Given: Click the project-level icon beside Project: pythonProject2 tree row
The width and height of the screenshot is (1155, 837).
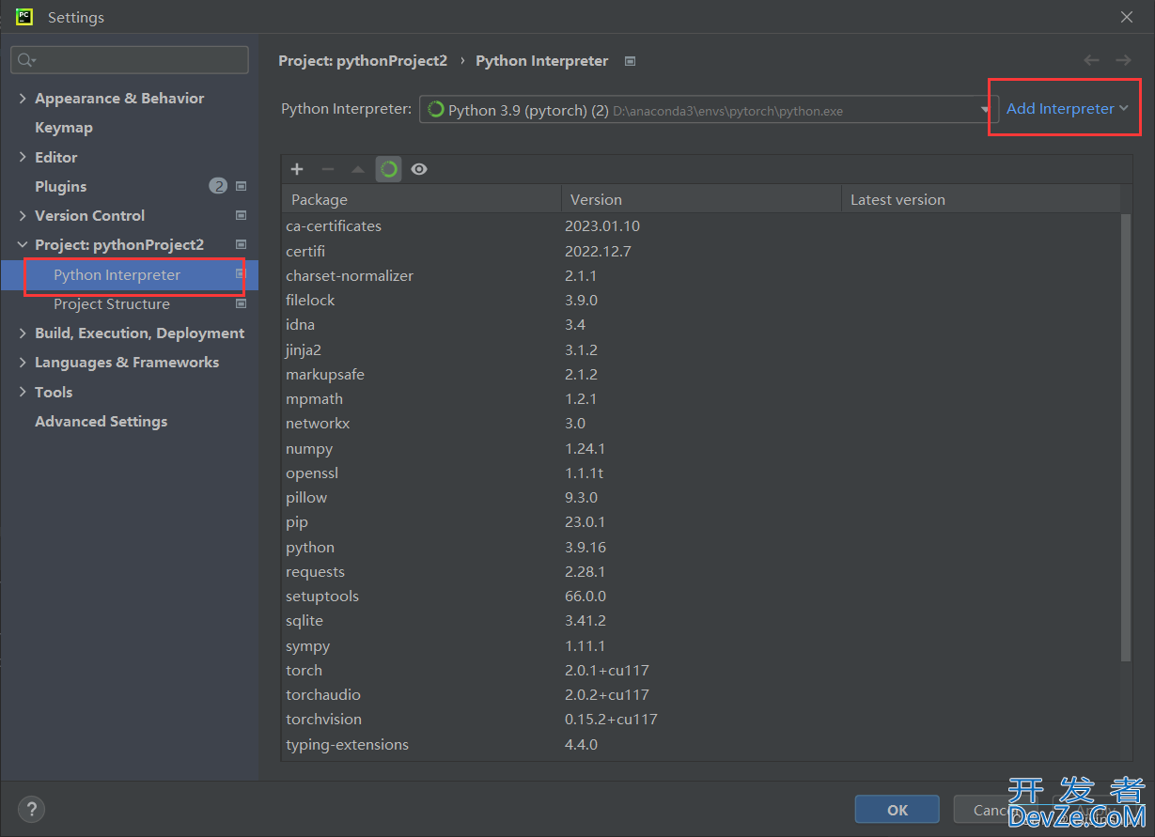Looking at the screenshot, I should (241, 244).
